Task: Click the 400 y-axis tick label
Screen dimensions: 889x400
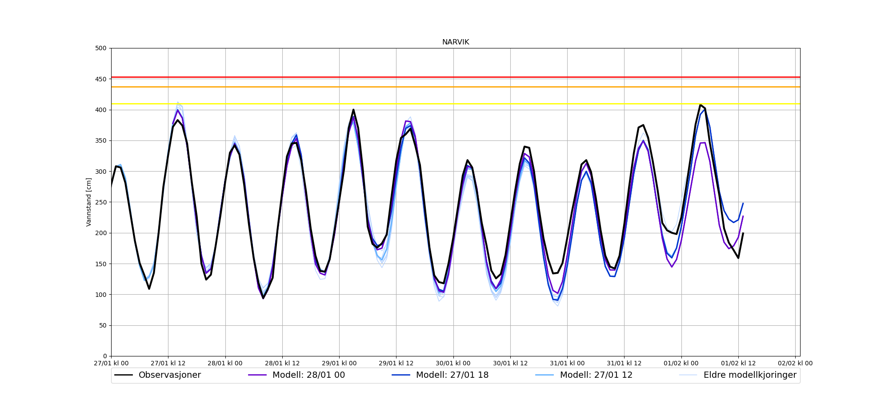Action: pos(101,110)
